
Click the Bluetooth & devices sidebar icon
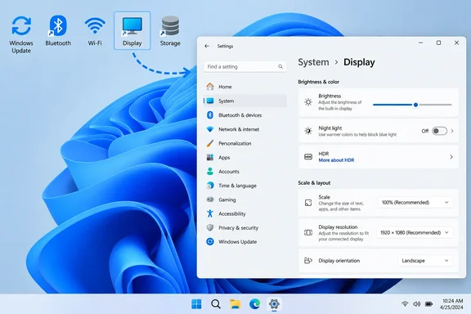tap(210, 114)
